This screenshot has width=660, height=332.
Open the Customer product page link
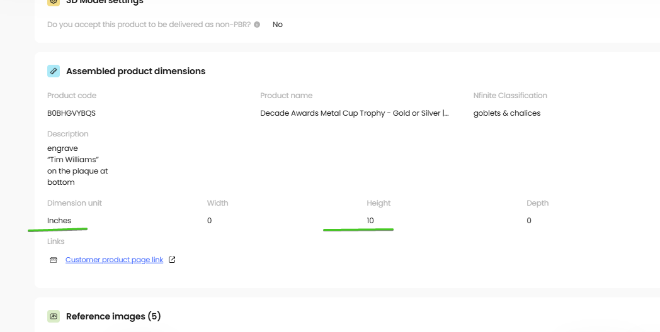click(114, 260)
